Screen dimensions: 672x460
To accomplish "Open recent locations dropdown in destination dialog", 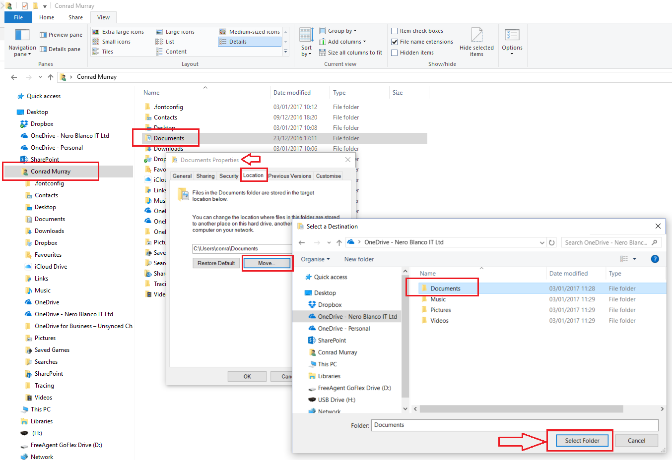I will [329, 242].
